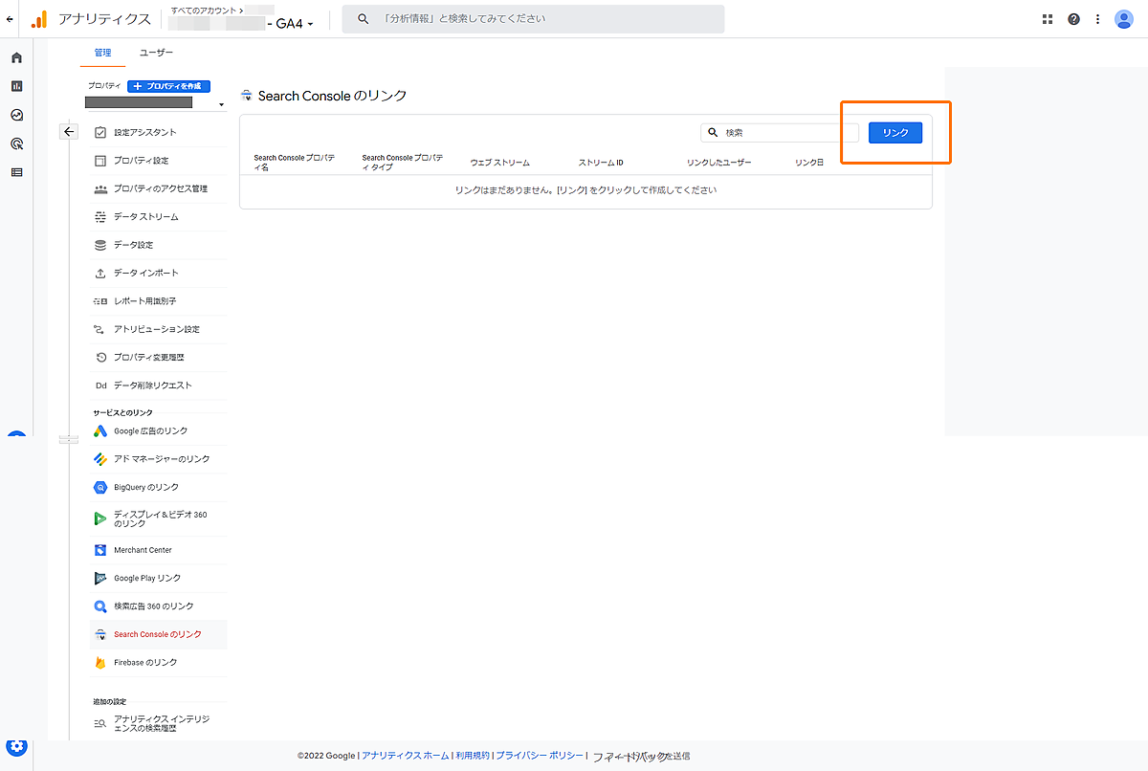This screenshot has width=1148, height=771.
Task: Select the 管理 tab
Action: coord(102,53)
